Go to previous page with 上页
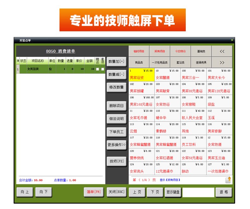250x209 pixels. pyautogui.click(x=137, y=192)
